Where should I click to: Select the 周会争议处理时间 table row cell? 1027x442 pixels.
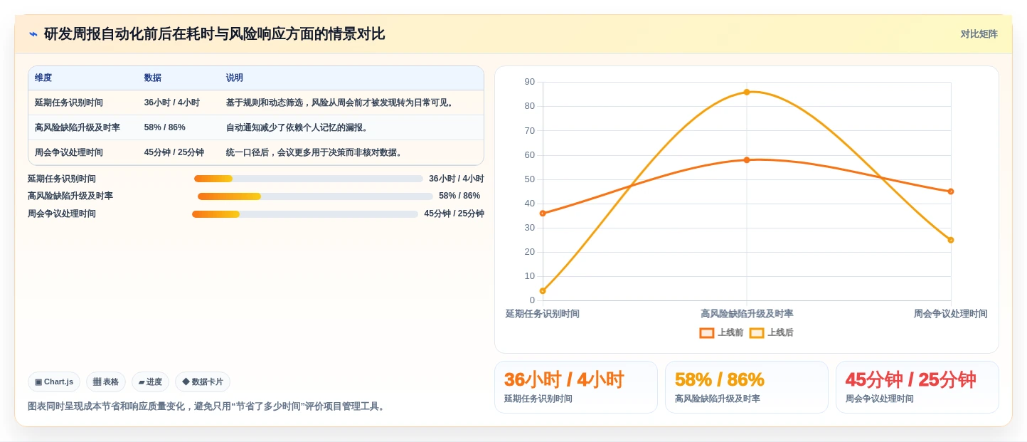(x=69, y=152)
